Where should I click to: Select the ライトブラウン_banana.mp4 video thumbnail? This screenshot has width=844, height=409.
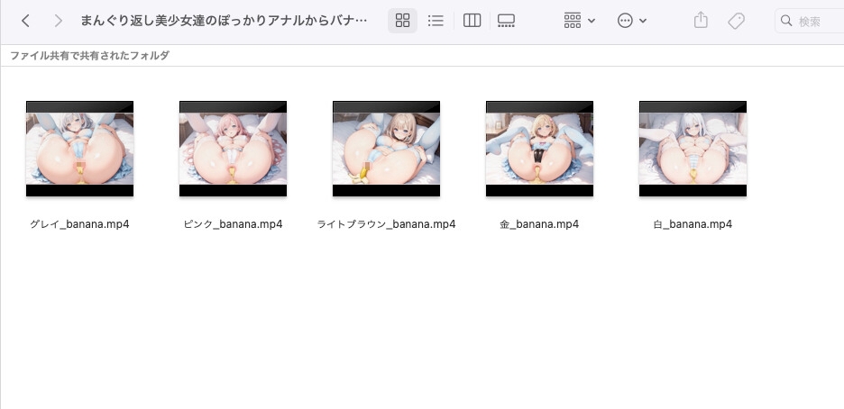pos(387,149)
